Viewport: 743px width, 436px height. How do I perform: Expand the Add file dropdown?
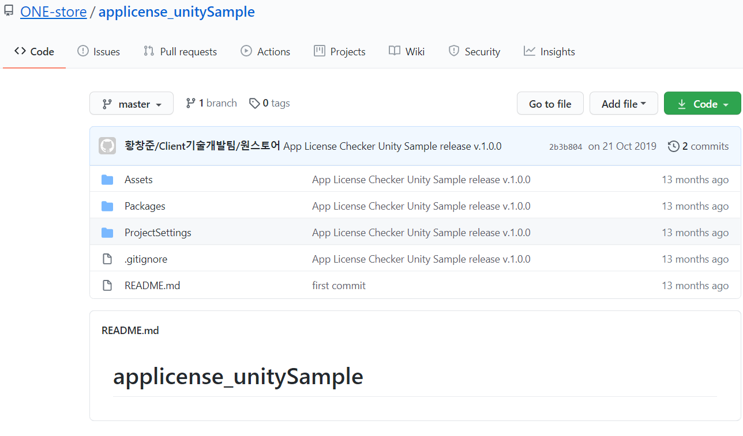(x=624, y=104)
